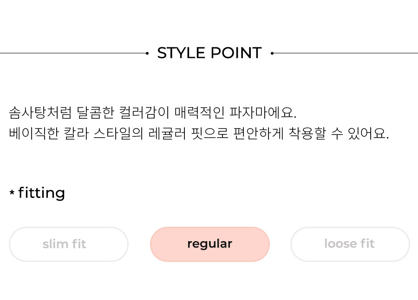Pick the loose fit option
The height and width of the screenshot is (300, 418).
(350, 244)
